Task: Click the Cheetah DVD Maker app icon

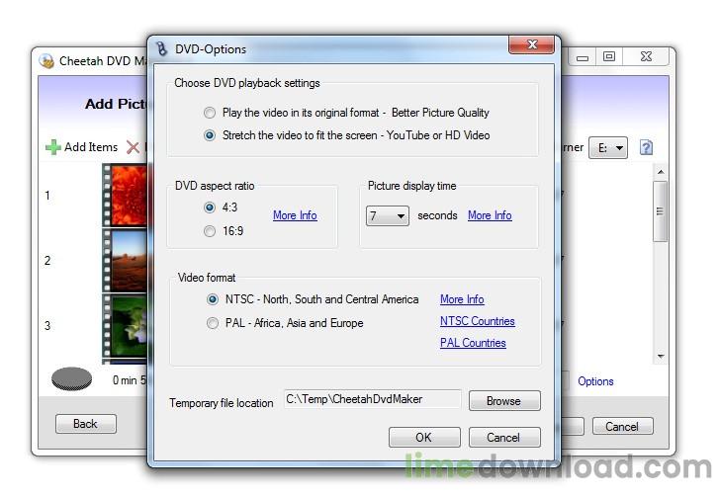Action: [x=46, y=61]
